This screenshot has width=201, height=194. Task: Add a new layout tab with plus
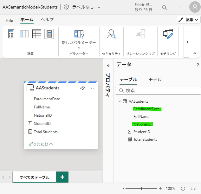tap(62, 177)
